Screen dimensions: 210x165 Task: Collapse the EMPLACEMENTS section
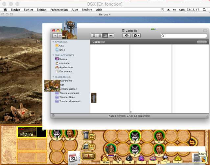coord(53,55)
